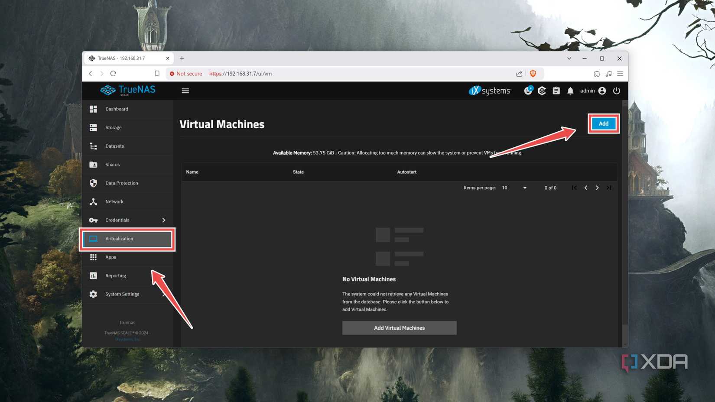This screenshot has height=402, width=715.
Task: Click the Credentials key icon
Action: [93, 220]
